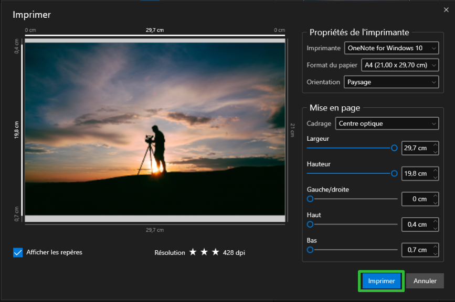Click the sunset photo print preview

click(155, 129)
